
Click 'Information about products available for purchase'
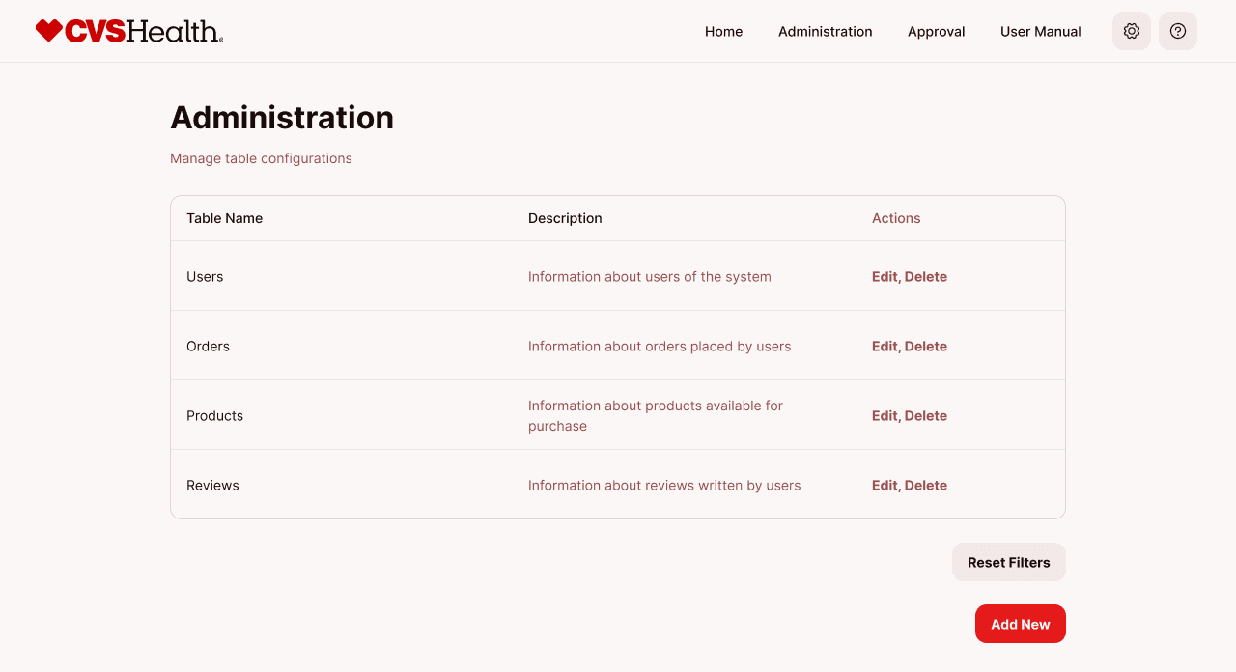[x=656, y=415]
